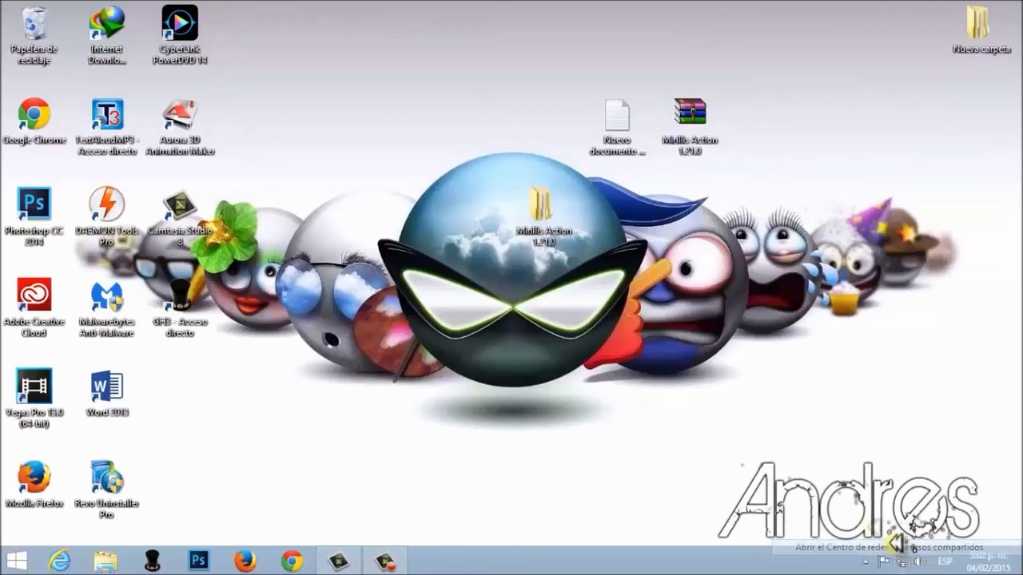This screenshot has width=1023, height=575.
Task: Select the Camtasia Studio 8 desktop shortcut
Action: click(180, 217)
